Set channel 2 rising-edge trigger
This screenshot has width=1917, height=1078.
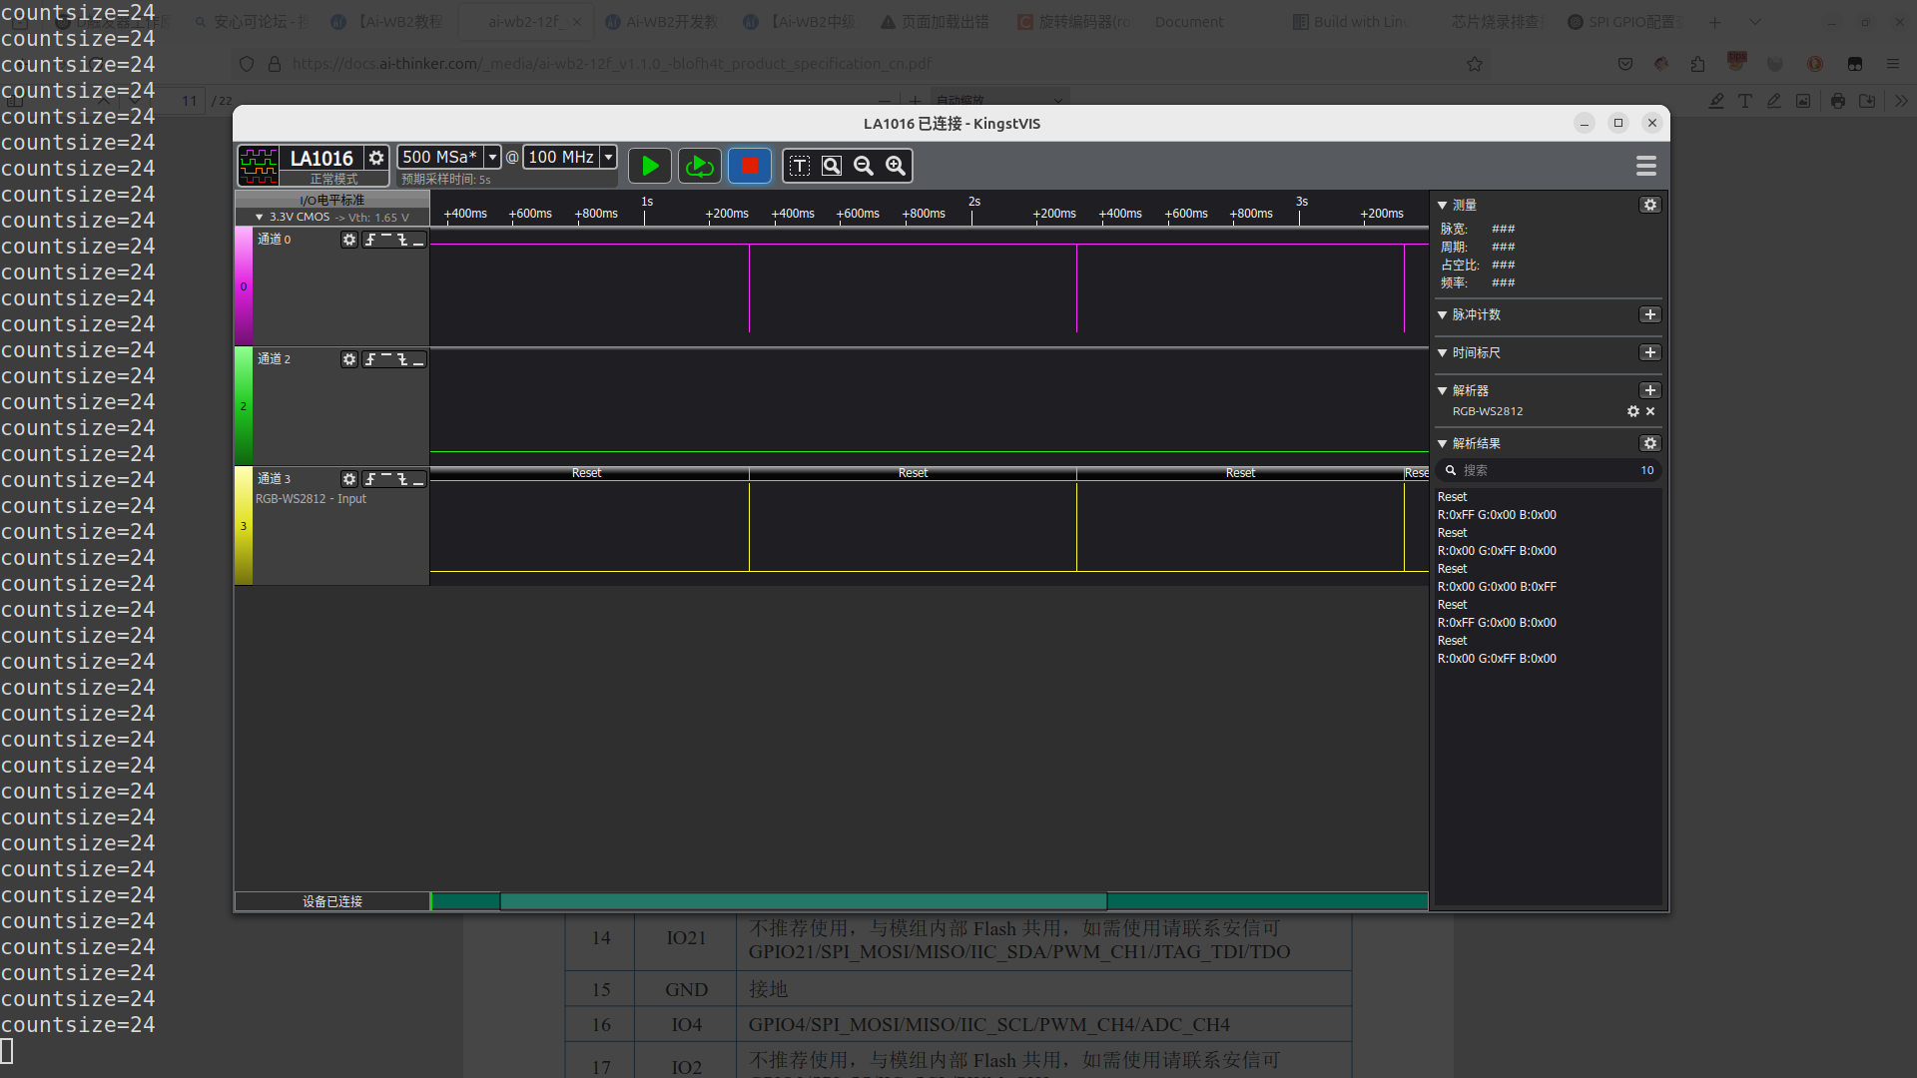tap(370, 359)
